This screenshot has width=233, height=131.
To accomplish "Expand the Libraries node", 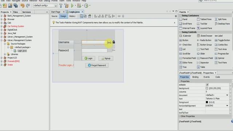I will 5,54.
